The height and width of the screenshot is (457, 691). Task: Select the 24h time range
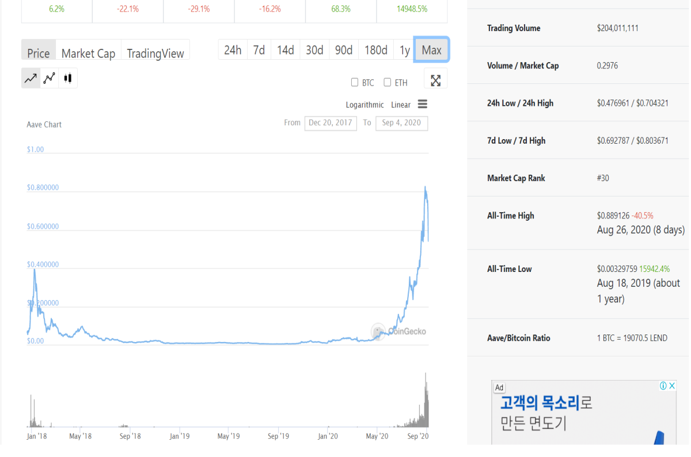233,50
